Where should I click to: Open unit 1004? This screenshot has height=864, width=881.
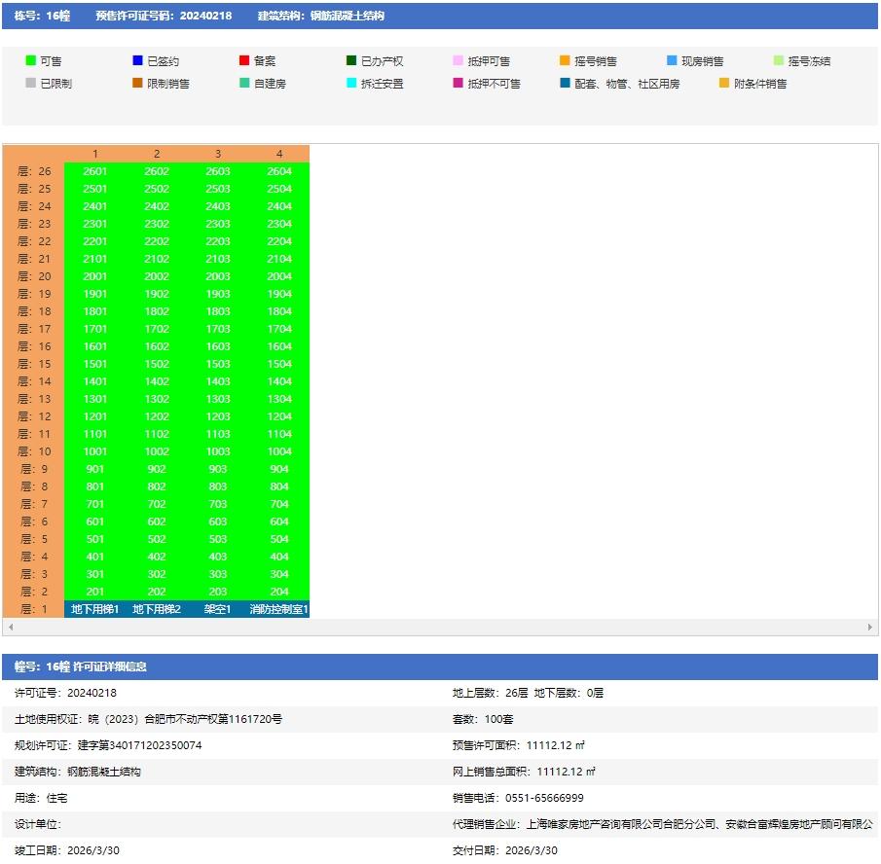pos(279,451)
